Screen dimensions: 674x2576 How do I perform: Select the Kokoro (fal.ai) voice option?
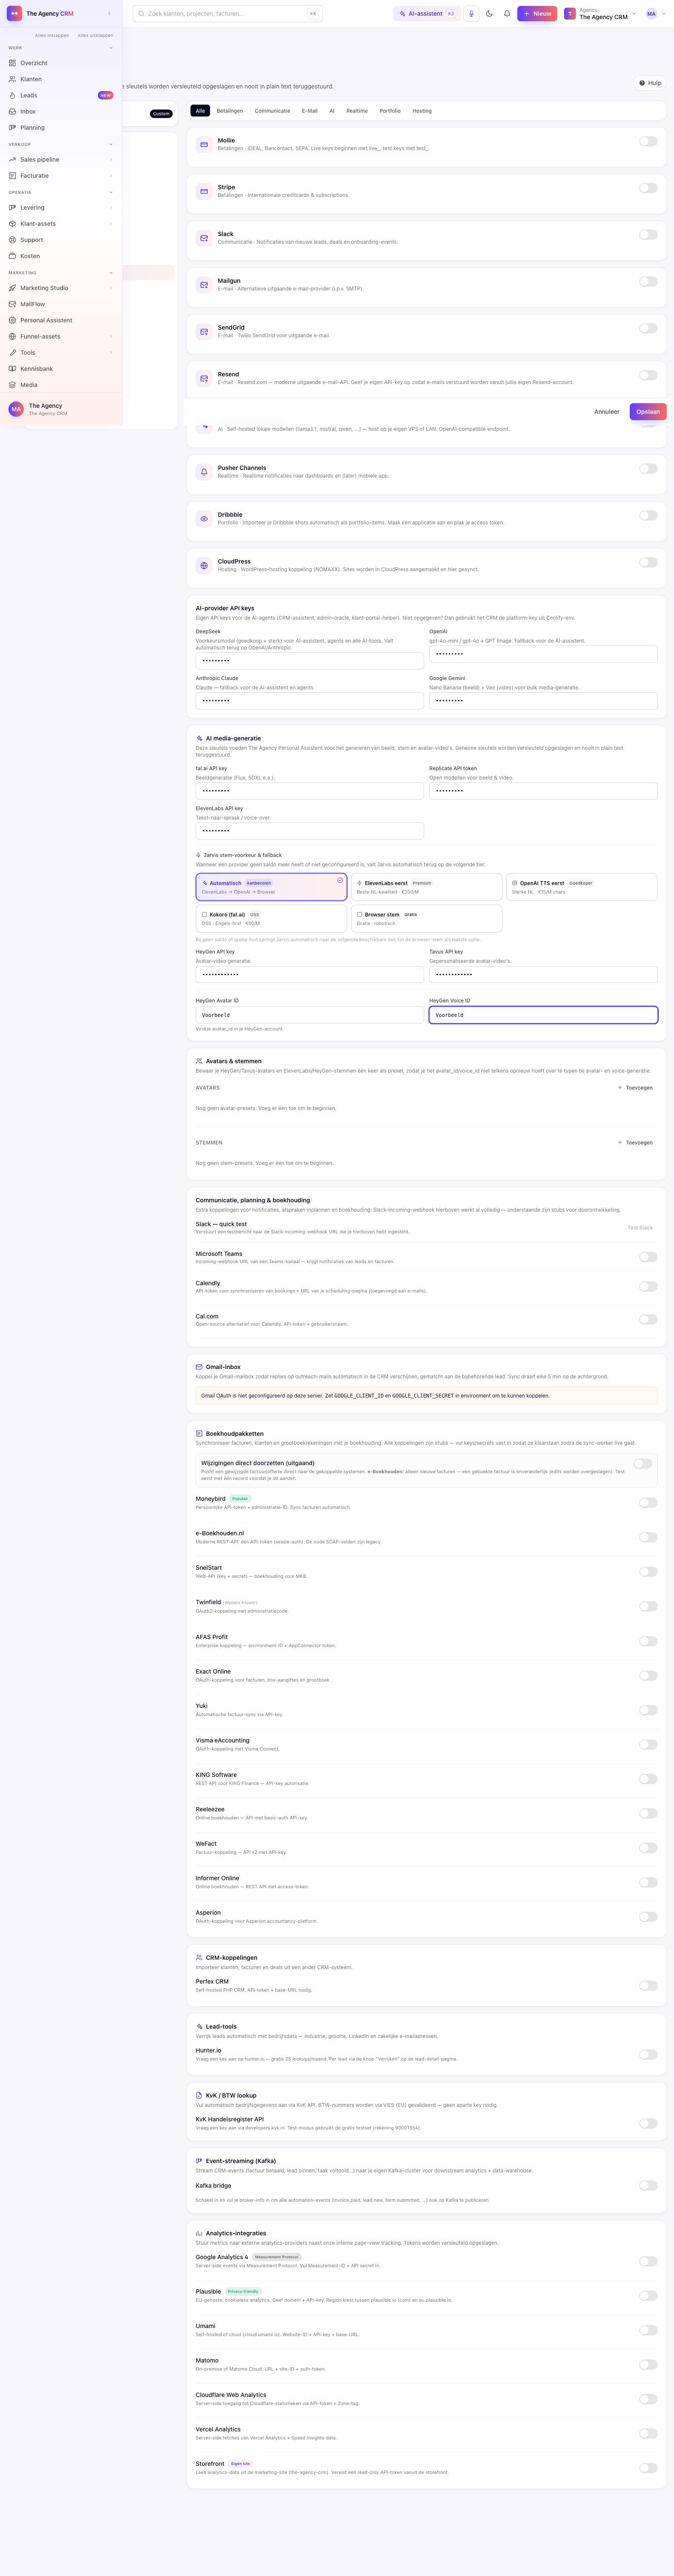271,918
